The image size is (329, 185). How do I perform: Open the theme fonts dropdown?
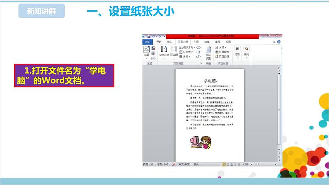pos(154,53)
